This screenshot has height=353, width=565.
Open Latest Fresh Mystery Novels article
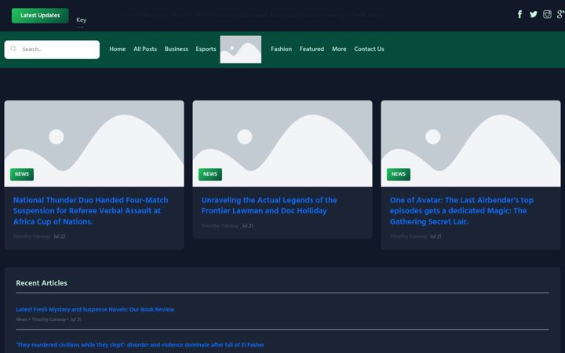pyautogui.click(x=95, y=309)
